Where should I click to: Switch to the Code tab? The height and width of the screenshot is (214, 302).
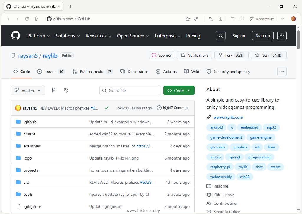coord(22,72)
